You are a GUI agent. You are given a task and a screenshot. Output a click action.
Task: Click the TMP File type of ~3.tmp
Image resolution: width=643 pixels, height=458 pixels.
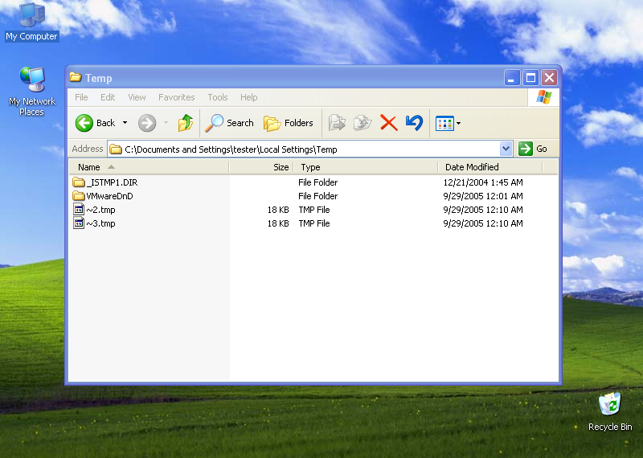pos(314,223)
